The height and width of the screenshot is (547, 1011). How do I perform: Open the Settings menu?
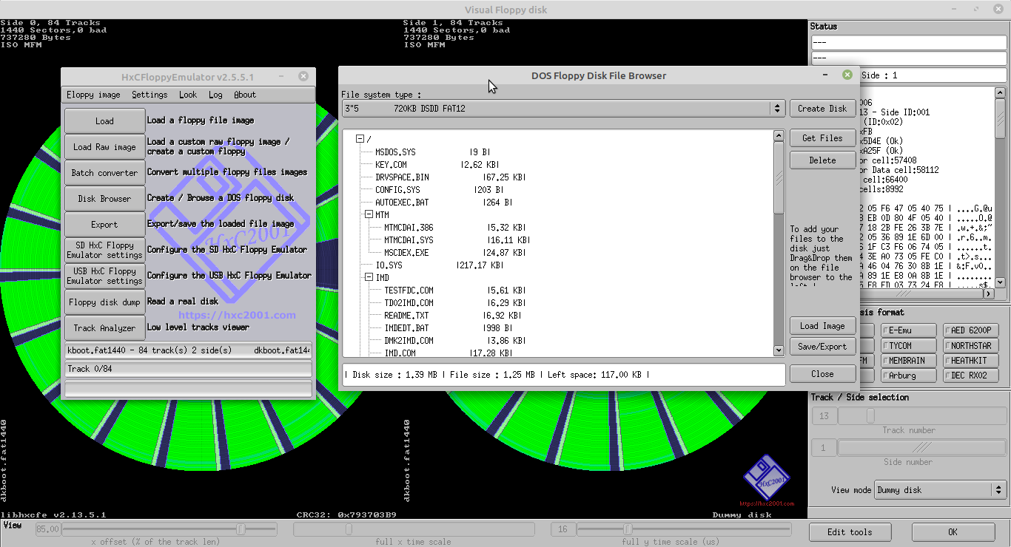[150, 95]
